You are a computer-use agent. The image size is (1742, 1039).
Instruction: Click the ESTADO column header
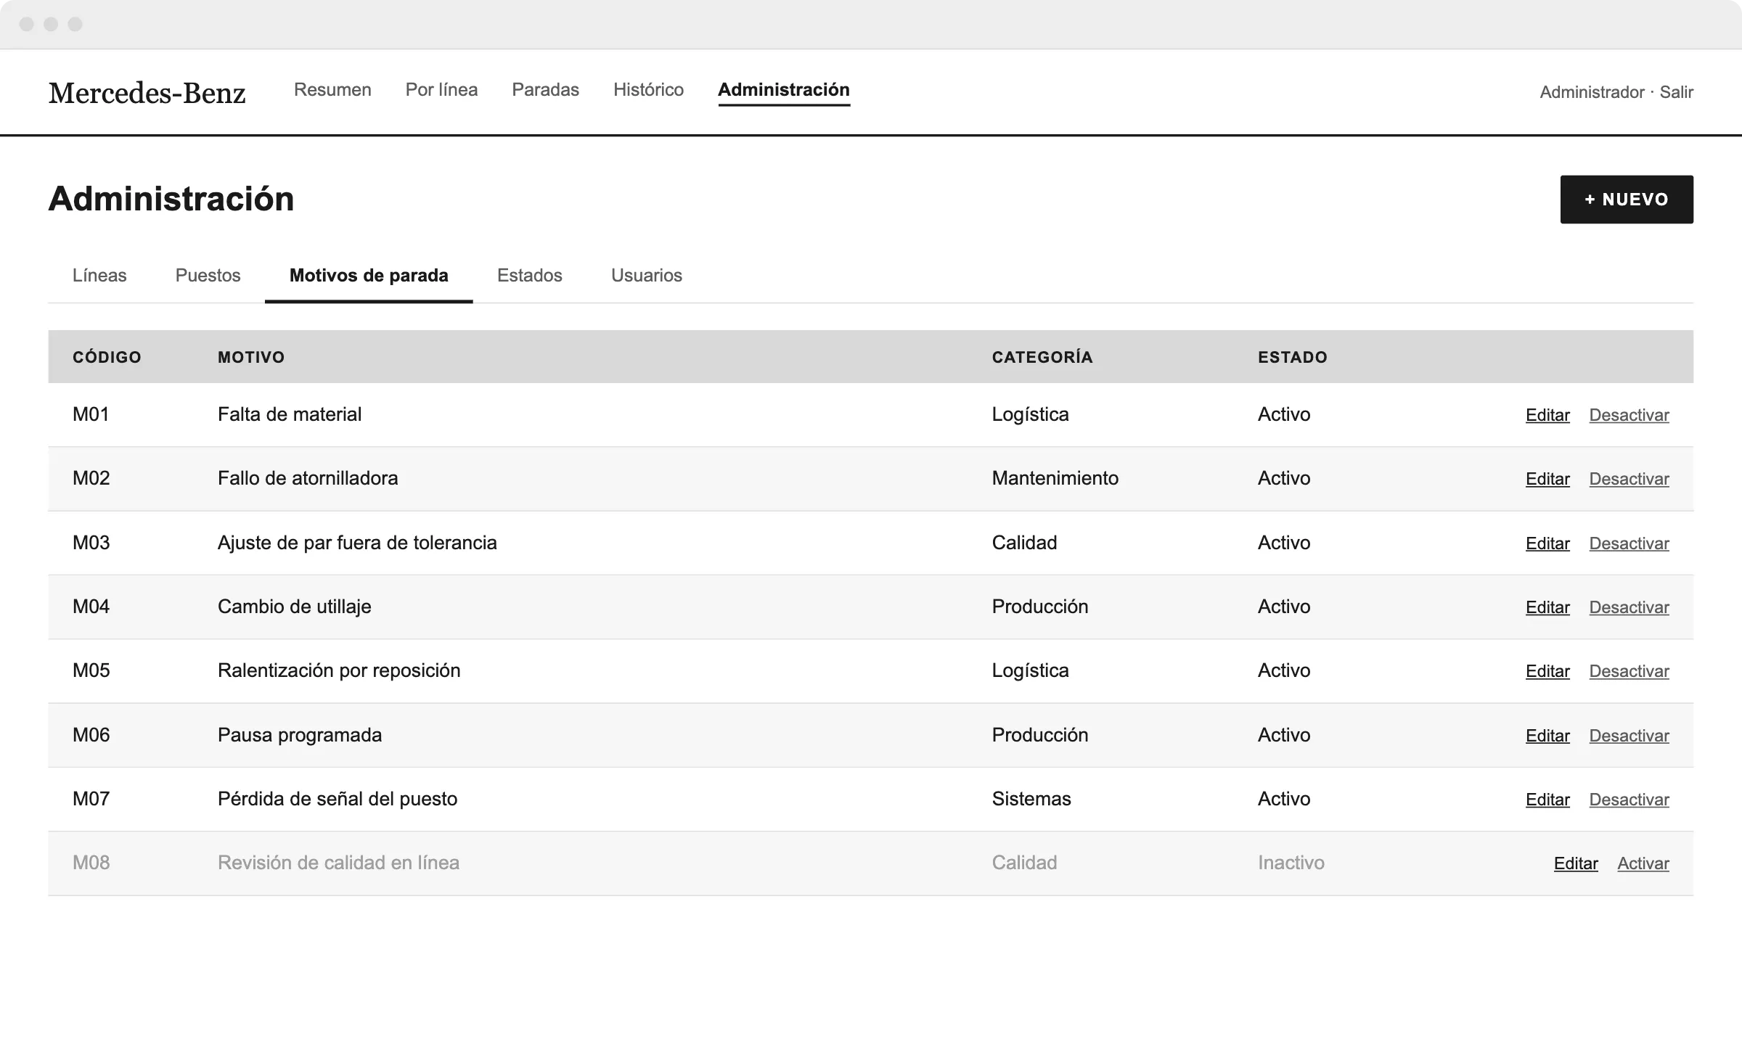pyautogui.click(x=1293, y=357)
